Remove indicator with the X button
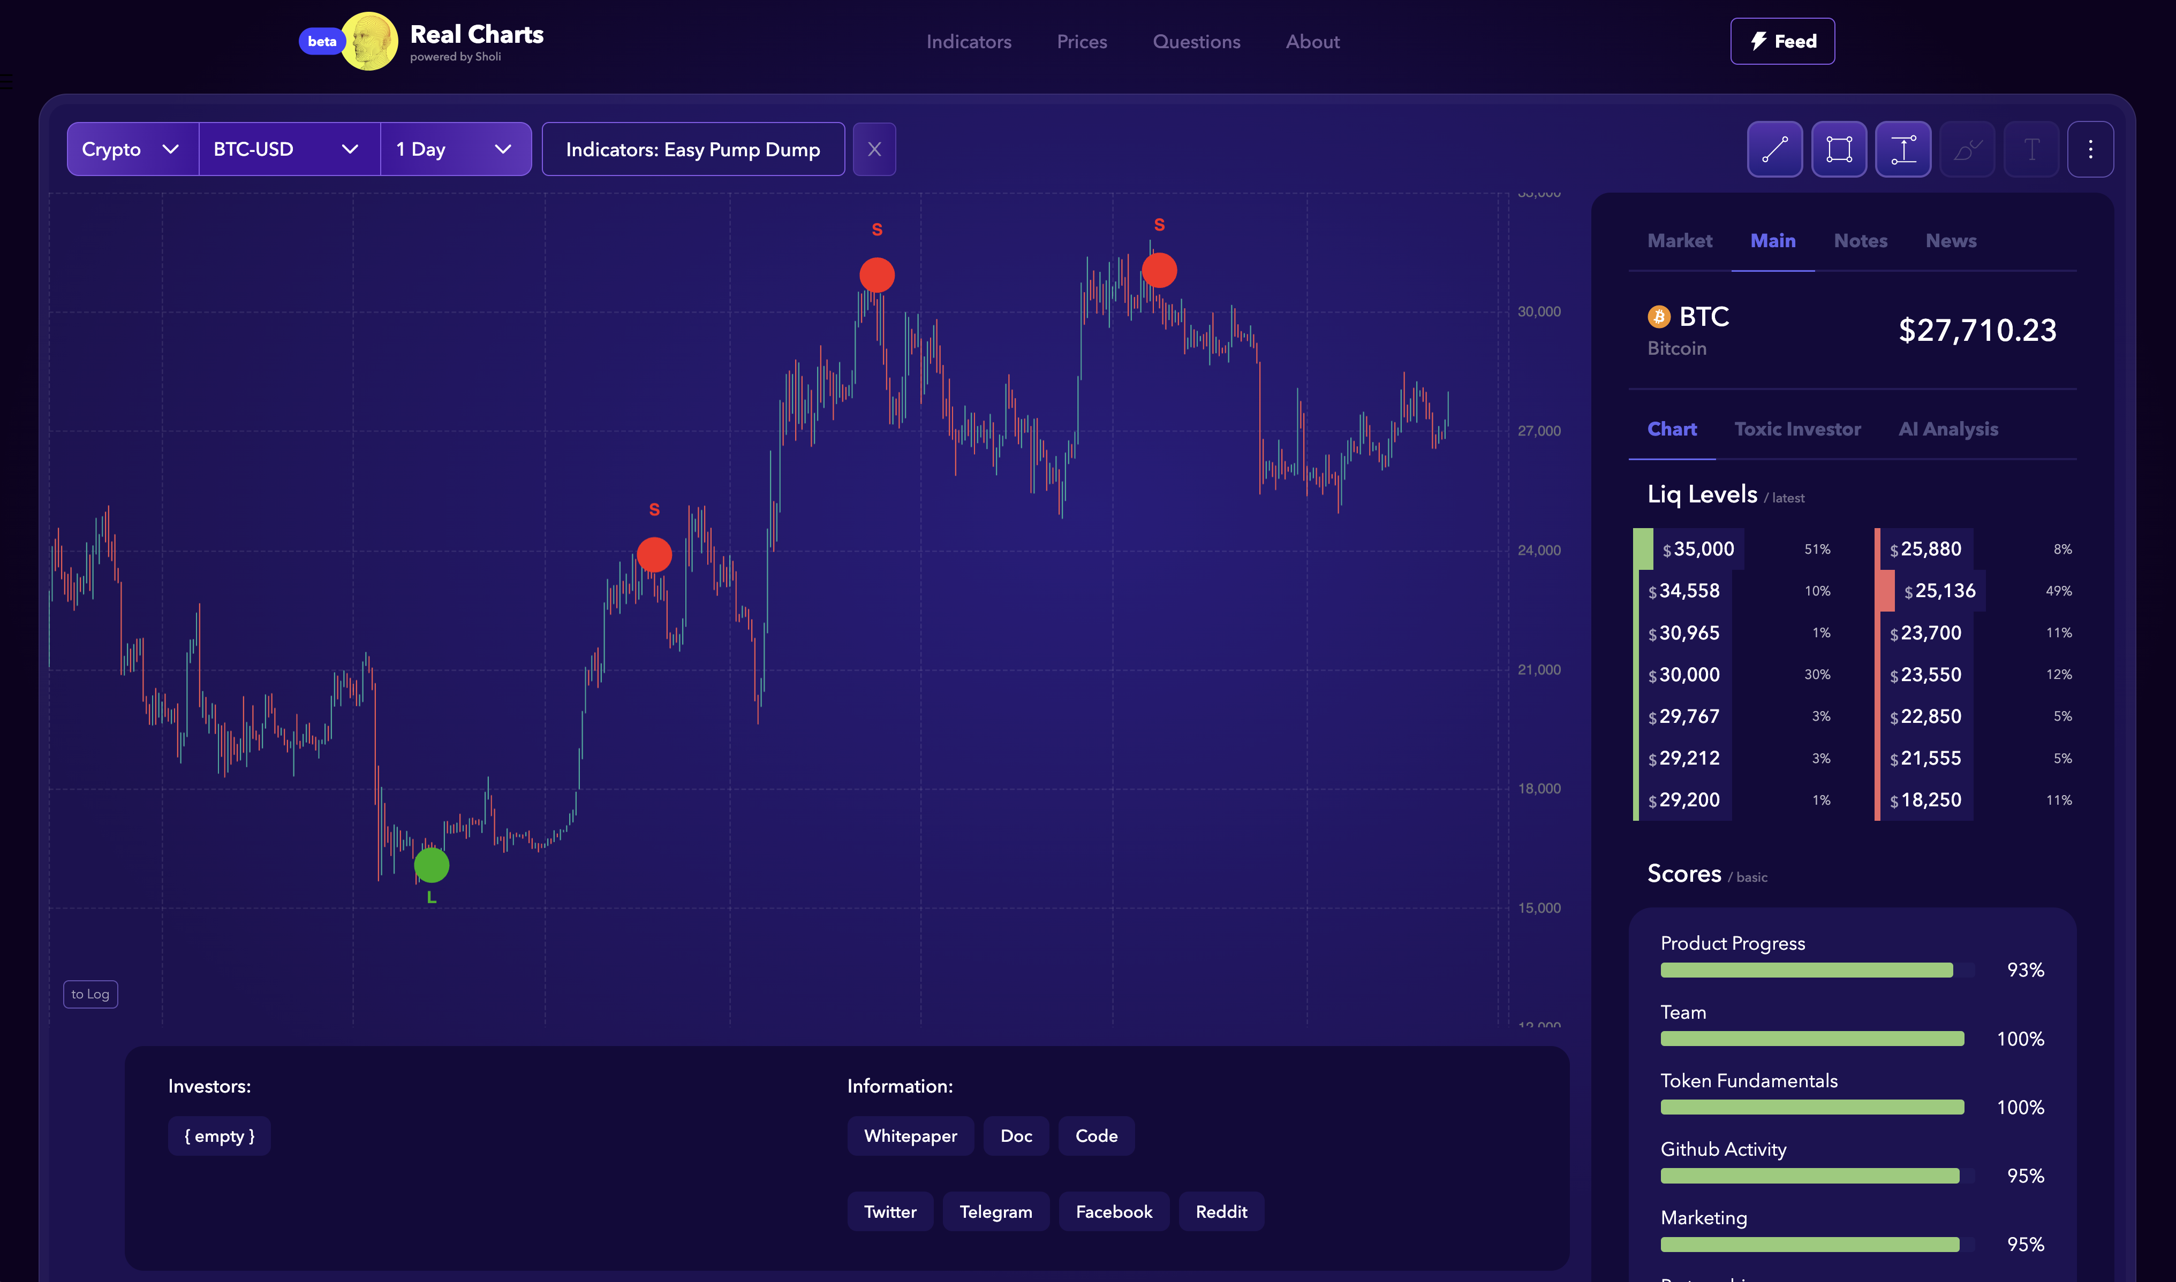 pyautogui.click(x=874, y=149)
